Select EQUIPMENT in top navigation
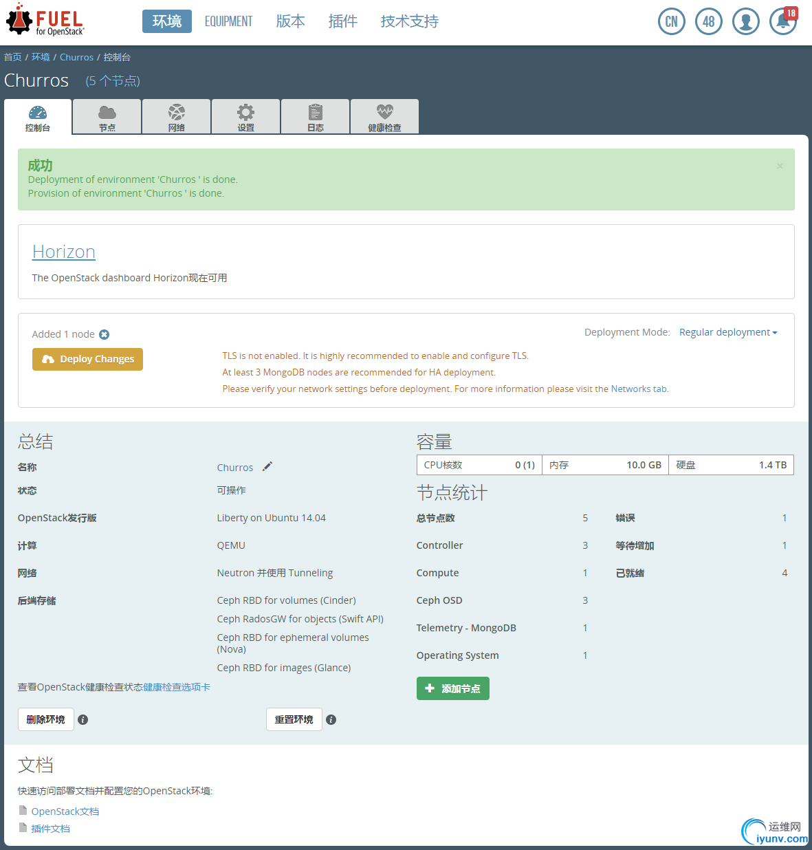The image size is (812, 850). pos(228,21)
